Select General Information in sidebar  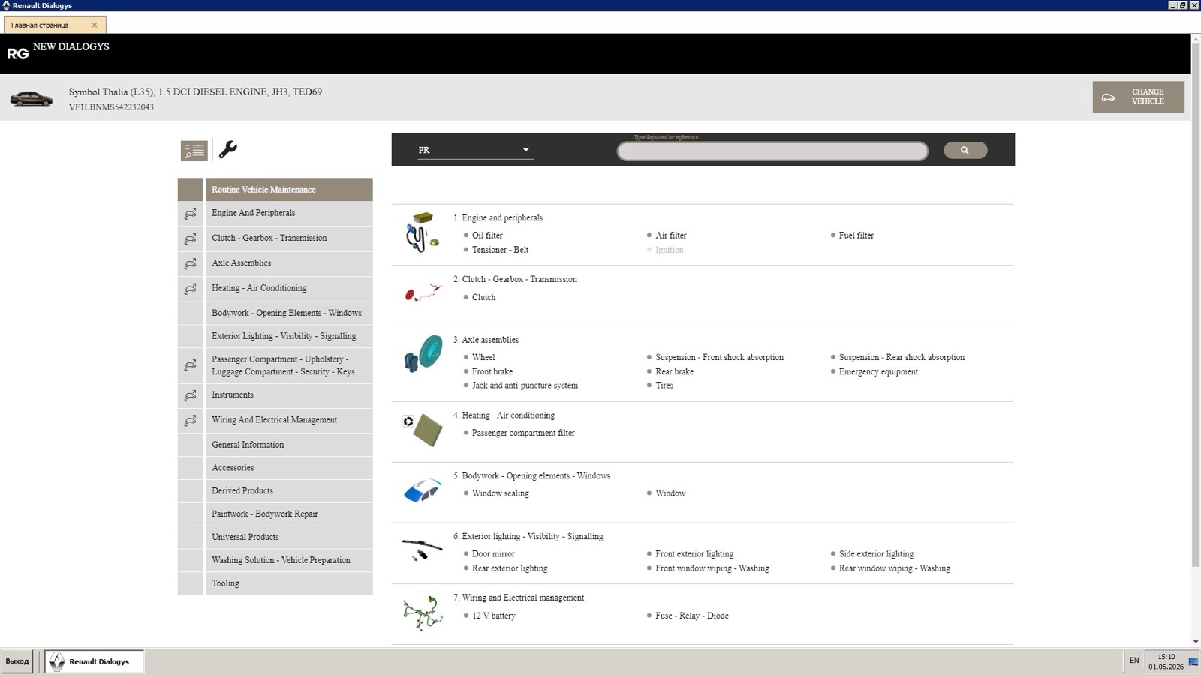pyautogui.click(x=289, y=445)
